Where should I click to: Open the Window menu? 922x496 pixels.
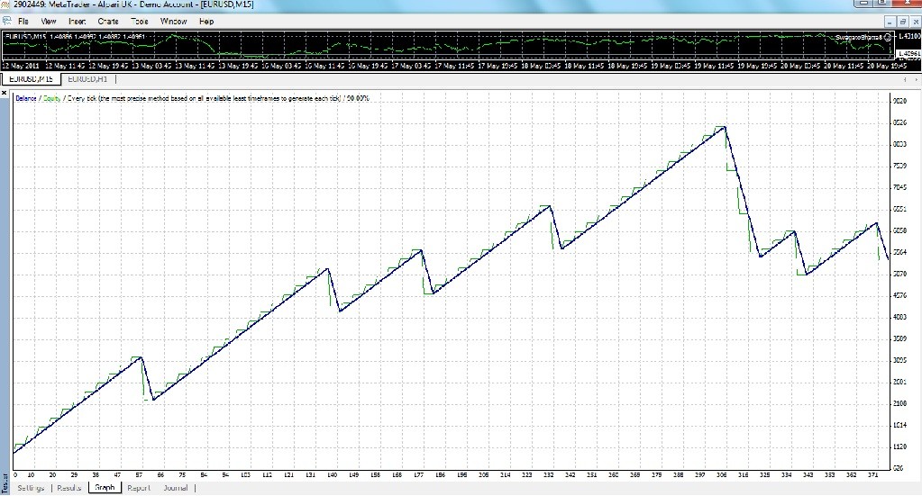coord(173,21)
